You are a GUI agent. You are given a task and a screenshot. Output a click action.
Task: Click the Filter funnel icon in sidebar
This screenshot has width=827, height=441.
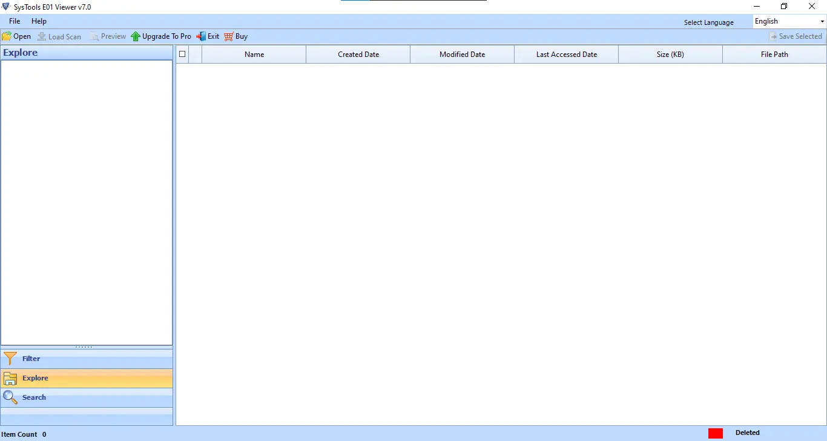coord(10,358)
